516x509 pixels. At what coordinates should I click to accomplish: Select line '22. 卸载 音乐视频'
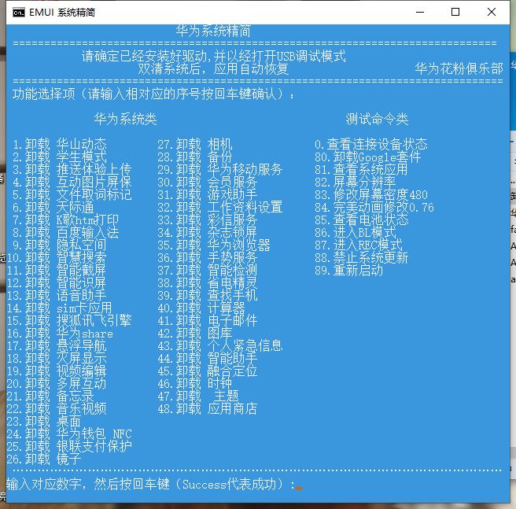click(x=57, y=409)
